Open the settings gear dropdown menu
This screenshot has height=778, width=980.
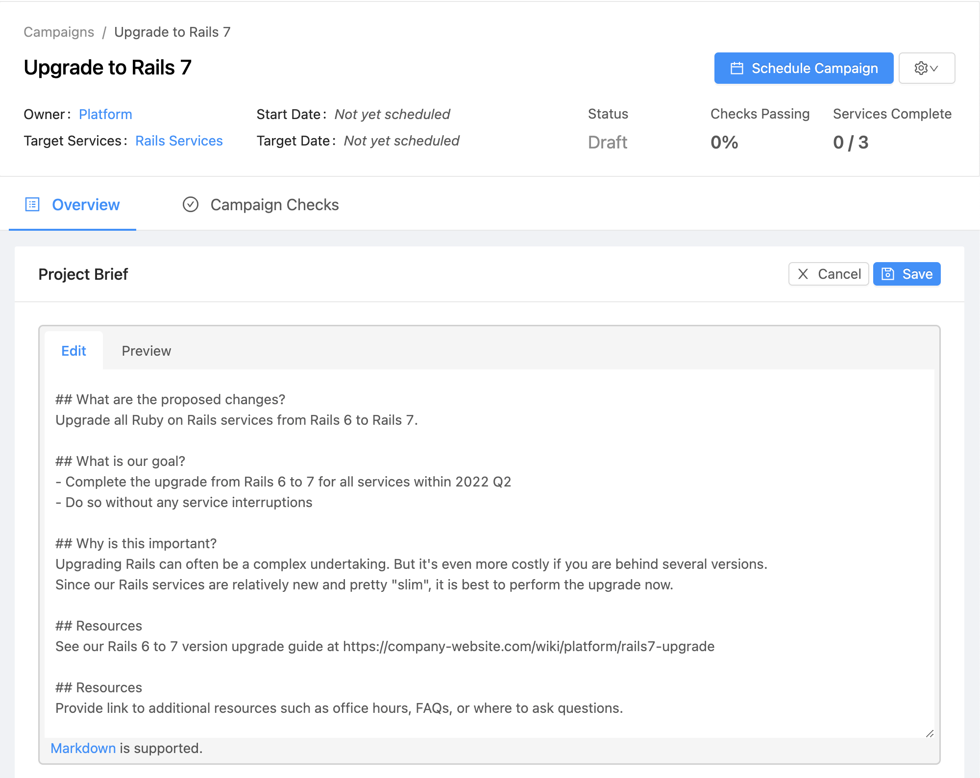[926, 68]
